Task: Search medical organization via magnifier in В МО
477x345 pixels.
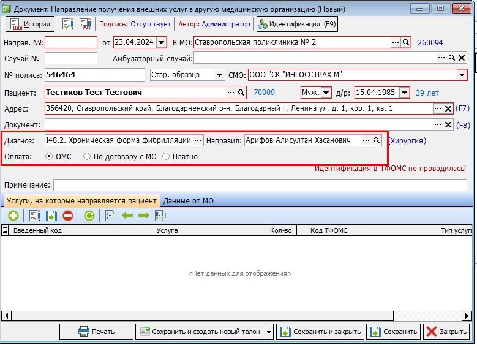Action: click(x=406, y=42)
